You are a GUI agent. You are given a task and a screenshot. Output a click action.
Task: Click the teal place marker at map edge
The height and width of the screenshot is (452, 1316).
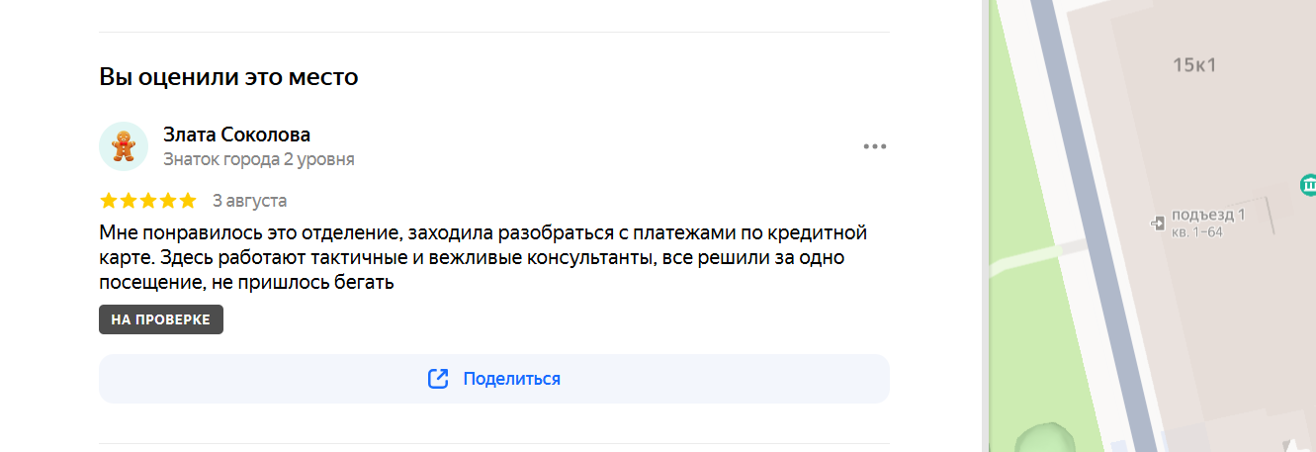pos(1309,184)
